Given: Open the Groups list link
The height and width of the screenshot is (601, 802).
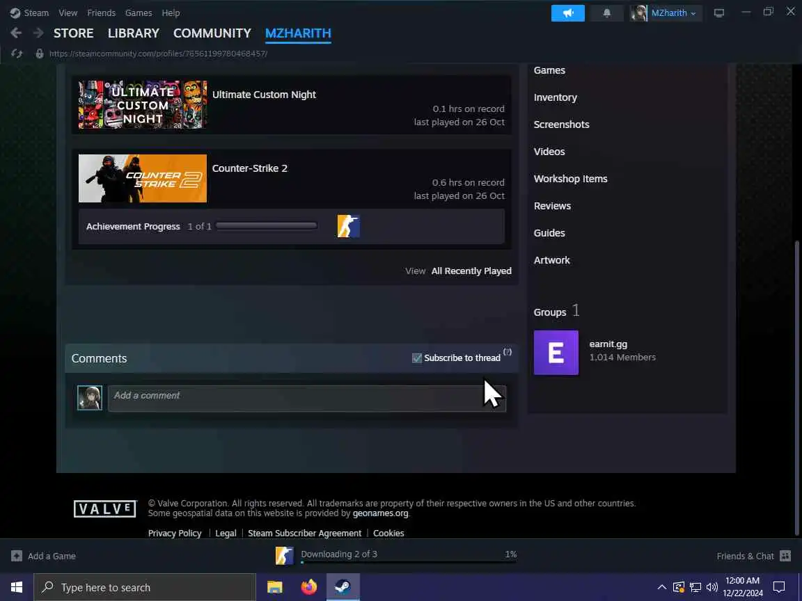Looking at the screenshot, I should click(550, 312).
